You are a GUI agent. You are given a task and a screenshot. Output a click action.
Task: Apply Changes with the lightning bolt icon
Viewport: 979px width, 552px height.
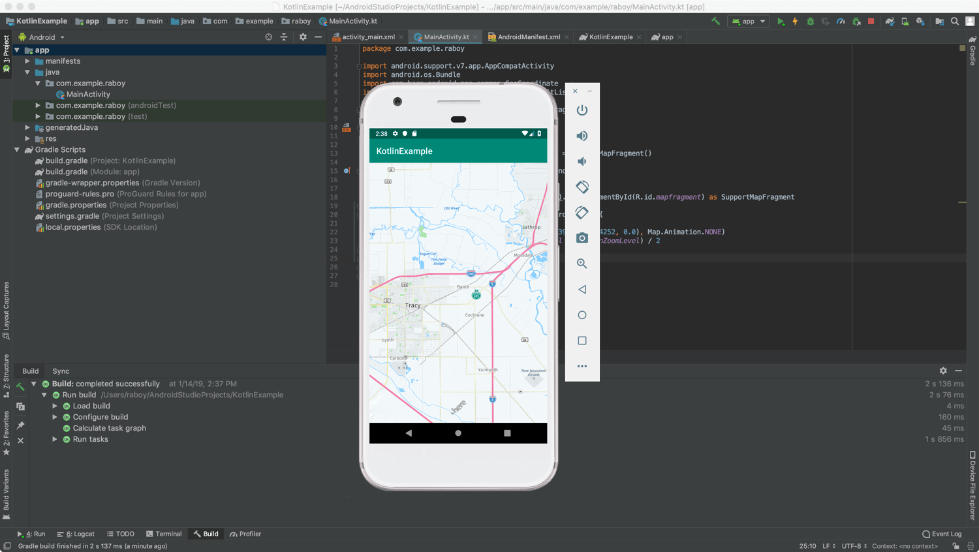(x=795, y=21)
